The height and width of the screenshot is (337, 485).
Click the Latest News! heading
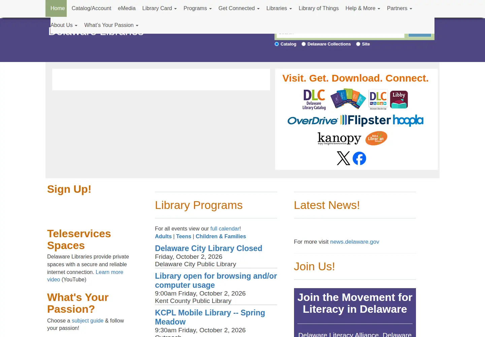[327, 205]
